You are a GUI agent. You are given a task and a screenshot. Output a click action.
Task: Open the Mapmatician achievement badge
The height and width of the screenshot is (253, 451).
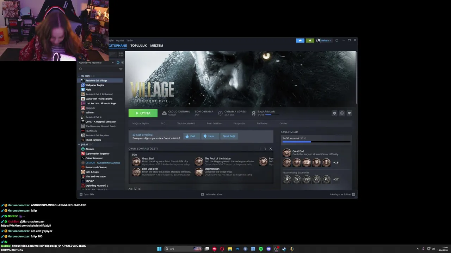point(199,172)
